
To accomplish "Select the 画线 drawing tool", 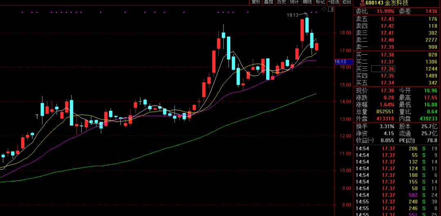I will pos(307,2).
